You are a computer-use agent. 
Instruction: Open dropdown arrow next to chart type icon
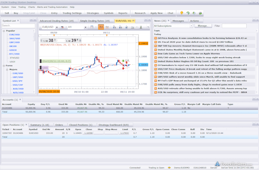96,27
